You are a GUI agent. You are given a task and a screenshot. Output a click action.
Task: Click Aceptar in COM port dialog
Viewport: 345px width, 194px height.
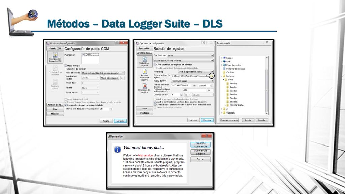pyautogui.click(x=106, y=121)
